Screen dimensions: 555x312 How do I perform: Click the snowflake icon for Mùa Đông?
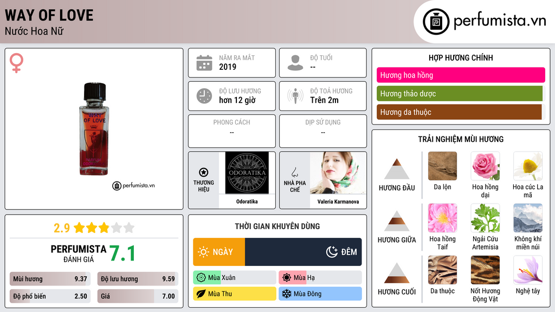click(287, 294)
